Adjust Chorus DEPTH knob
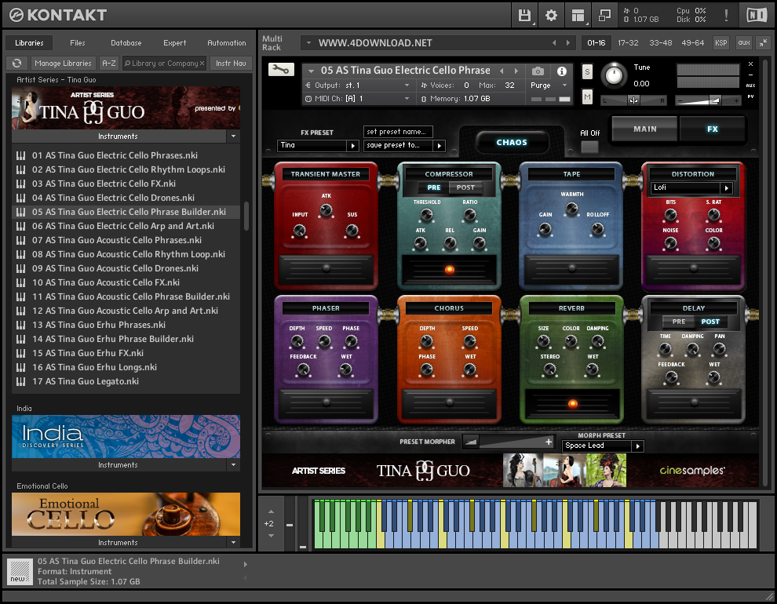This screenshot has width=777, height=604. pos(427,341)
